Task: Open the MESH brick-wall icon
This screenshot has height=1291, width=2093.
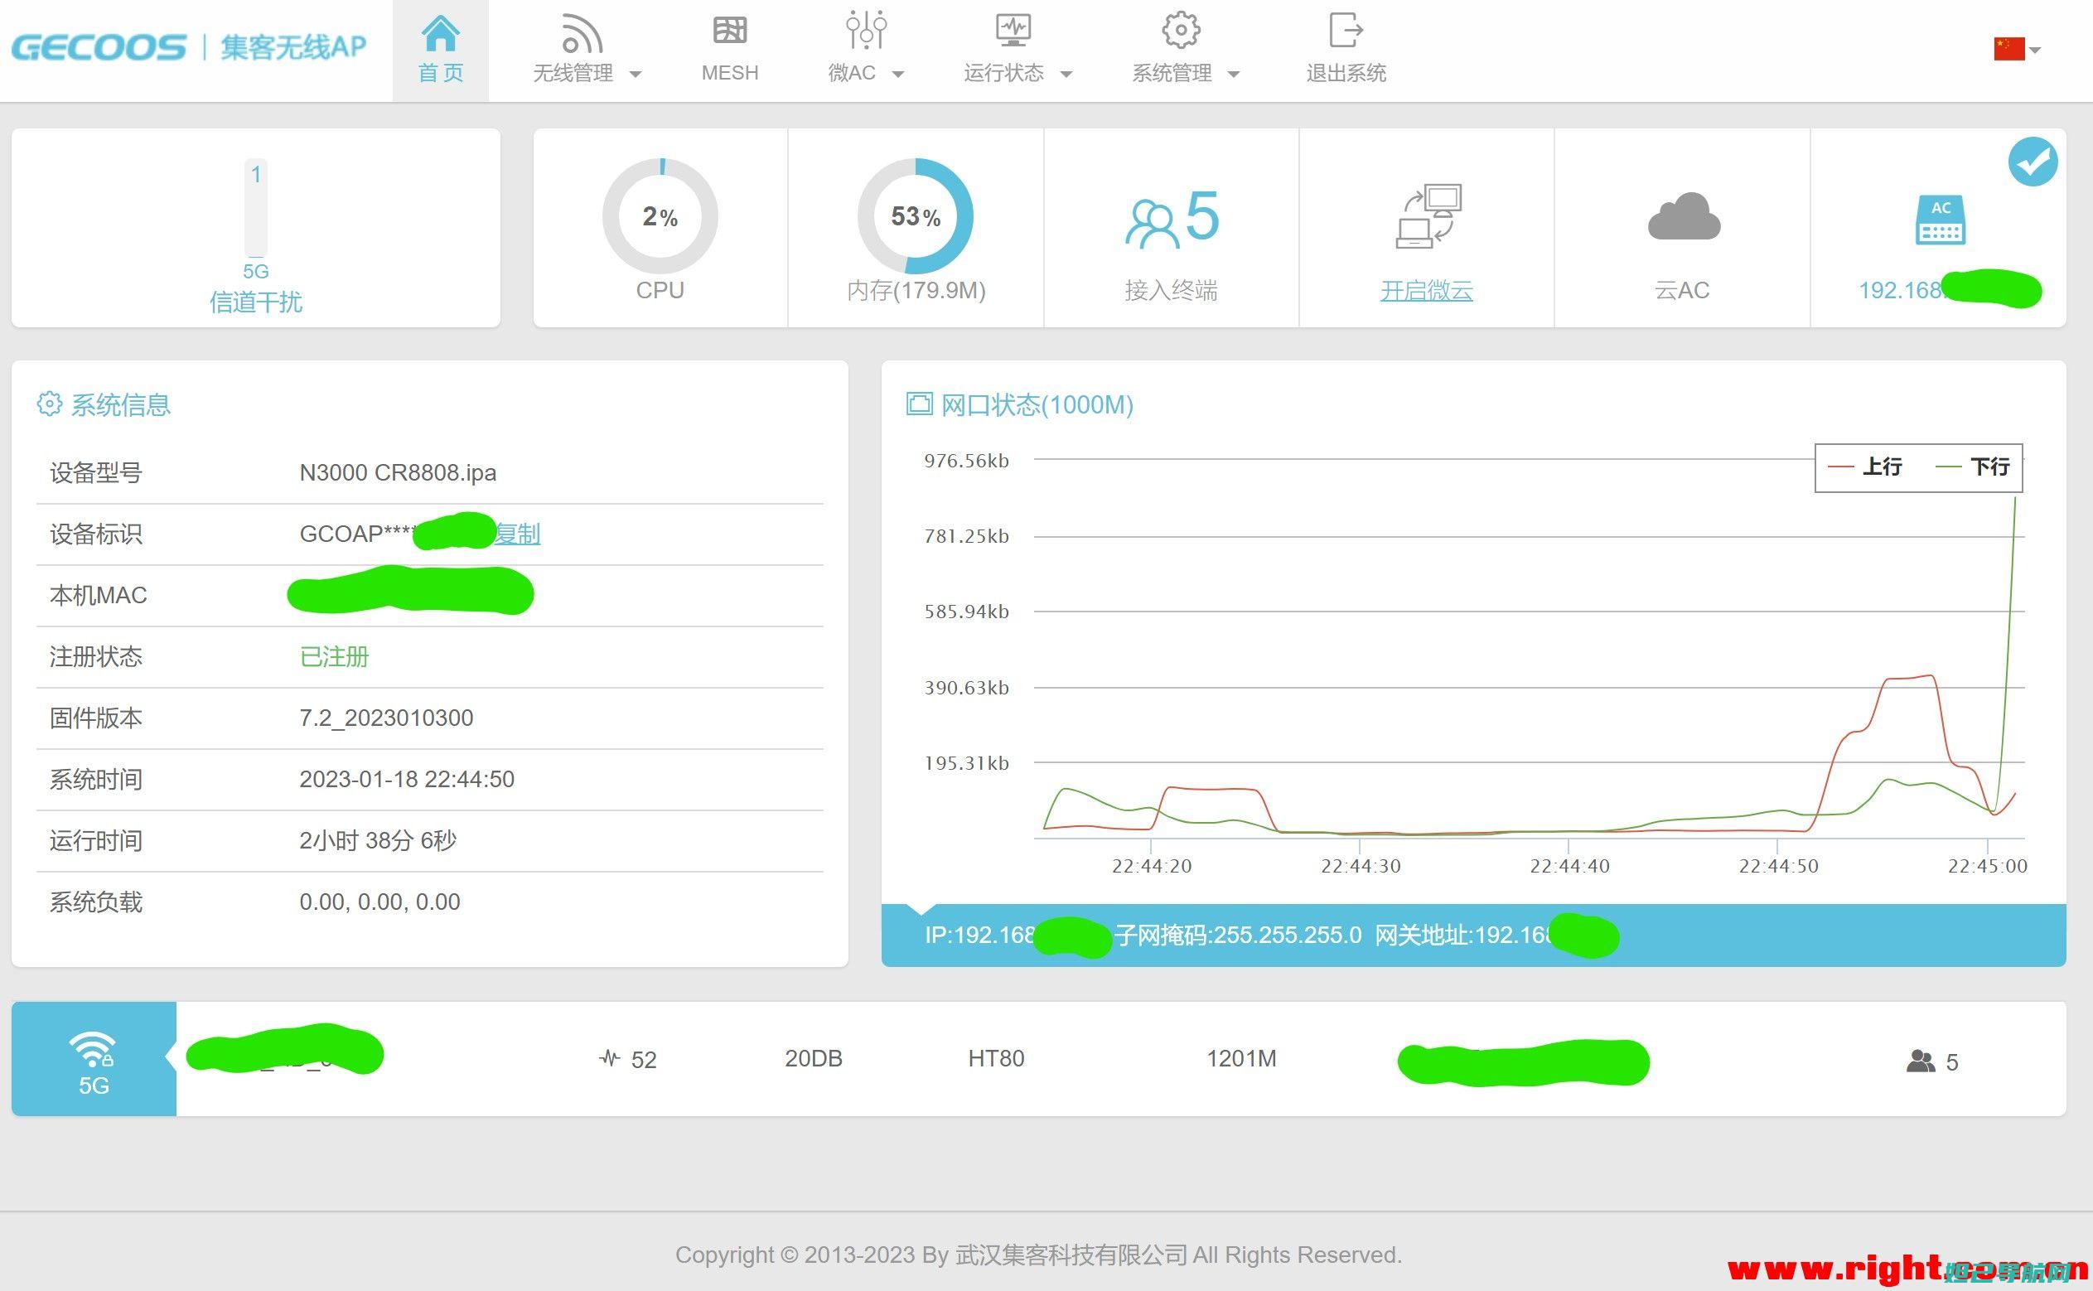Action: 730,31
